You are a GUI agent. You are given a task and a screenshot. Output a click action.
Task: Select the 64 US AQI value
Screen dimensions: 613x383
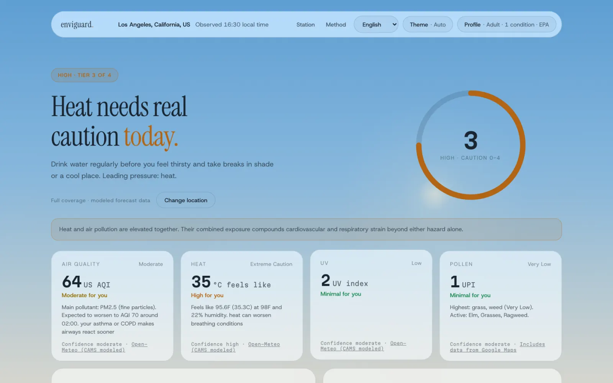point(86,282)
